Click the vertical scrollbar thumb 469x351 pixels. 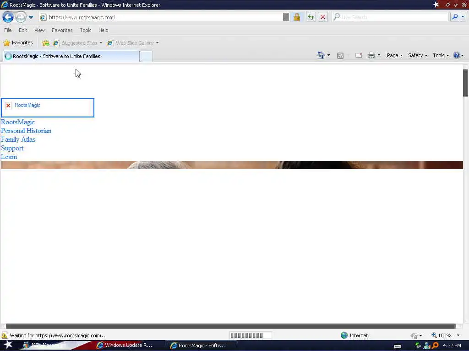(465, 83)
